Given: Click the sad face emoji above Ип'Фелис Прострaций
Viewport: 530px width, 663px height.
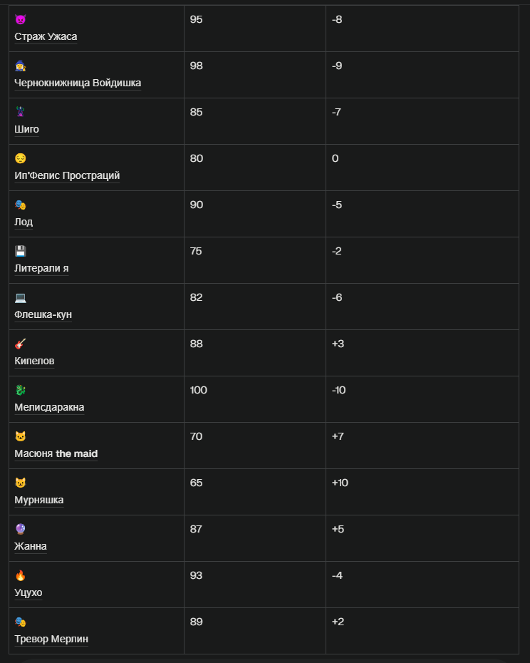Looking at the screenshot, I should [20, 158].
